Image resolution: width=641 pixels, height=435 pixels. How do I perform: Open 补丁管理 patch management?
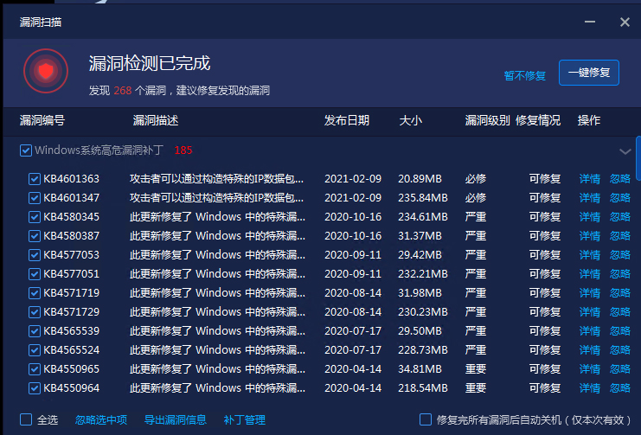click(245, 420)
